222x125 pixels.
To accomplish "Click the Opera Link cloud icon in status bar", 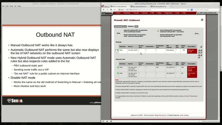I will [107, 121].
